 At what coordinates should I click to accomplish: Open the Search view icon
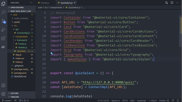pyautogui.click(x=3, y=12)
